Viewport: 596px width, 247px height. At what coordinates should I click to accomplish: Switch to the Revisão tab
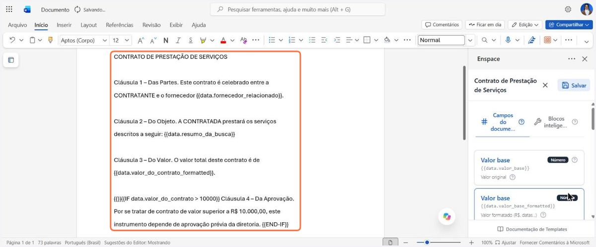tap(151, 25)
